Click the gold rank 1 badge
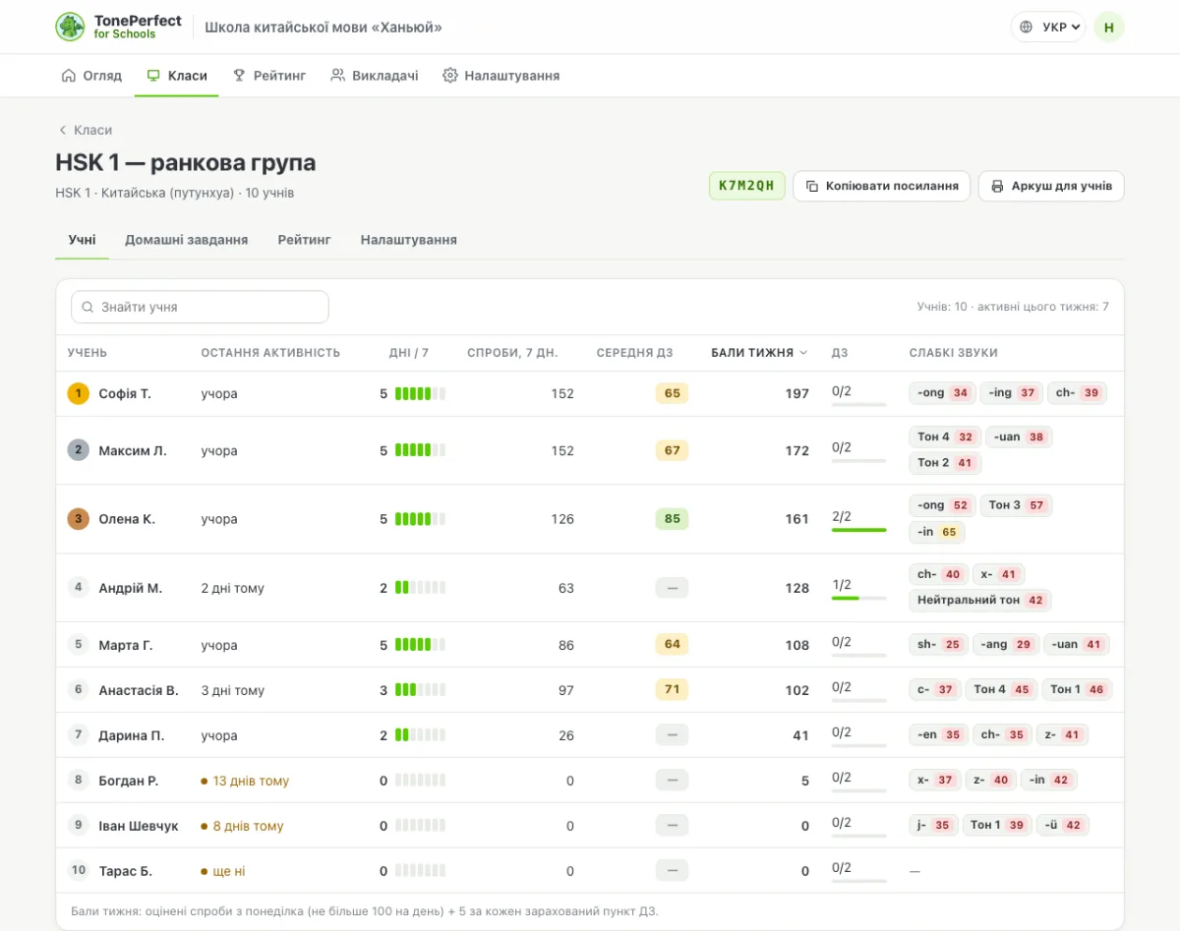The image size is (1180, 931). point(79,393)
